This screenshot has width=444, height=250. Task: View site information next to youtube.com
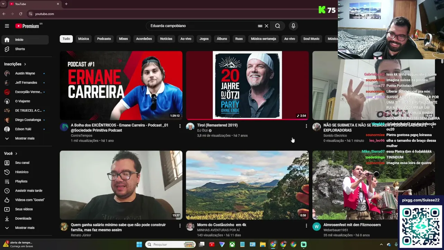point(31,14)
